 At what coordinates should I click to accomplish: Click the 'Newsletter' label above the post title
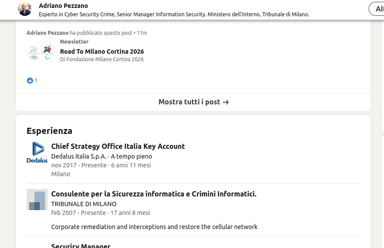(74, 42)
